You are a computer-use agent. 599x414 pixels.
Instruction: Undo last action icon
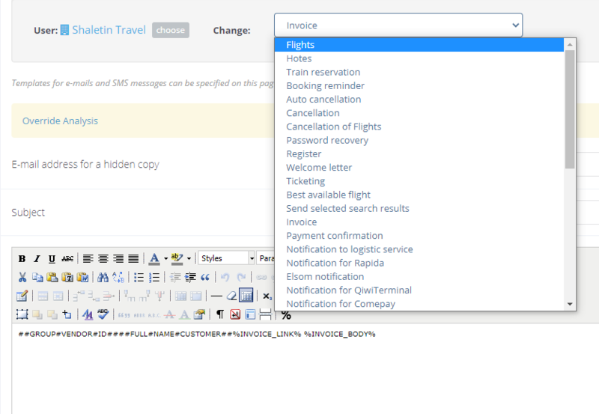click(225, 277)
